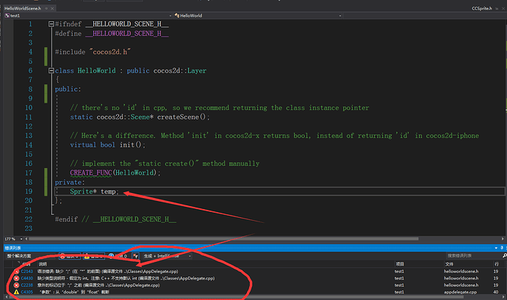Click createScene() on line 11
This screenshot has height=300, width=507.
(x=183, y=117)
